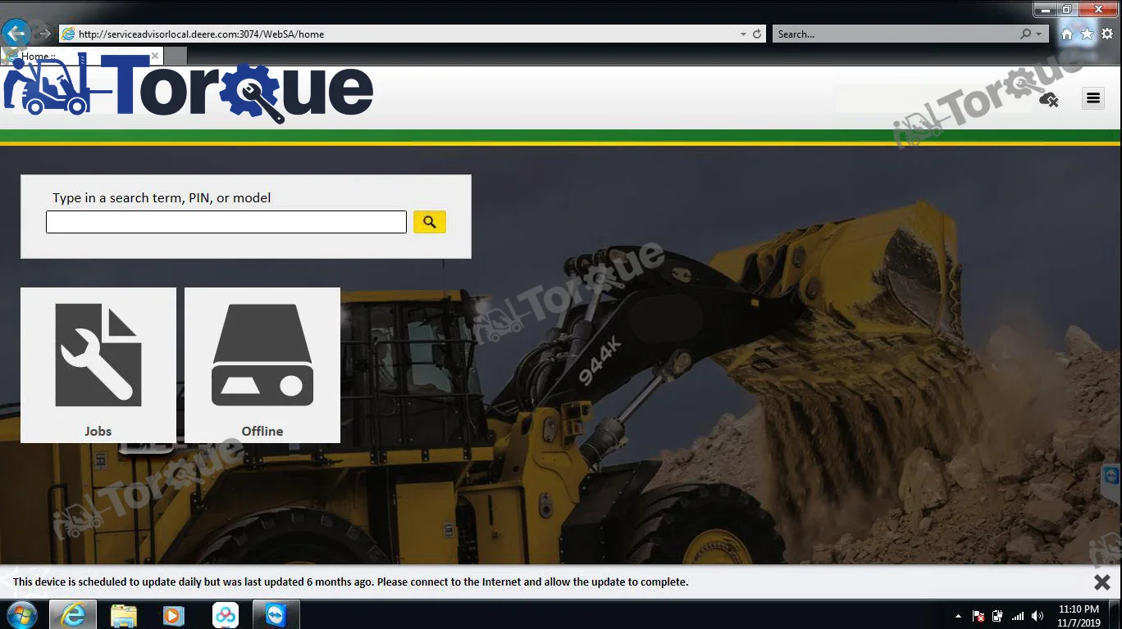1122x629 pixels.
Task: Click the cloud disconnected status icon
Action: click(x=1049, y=100)
